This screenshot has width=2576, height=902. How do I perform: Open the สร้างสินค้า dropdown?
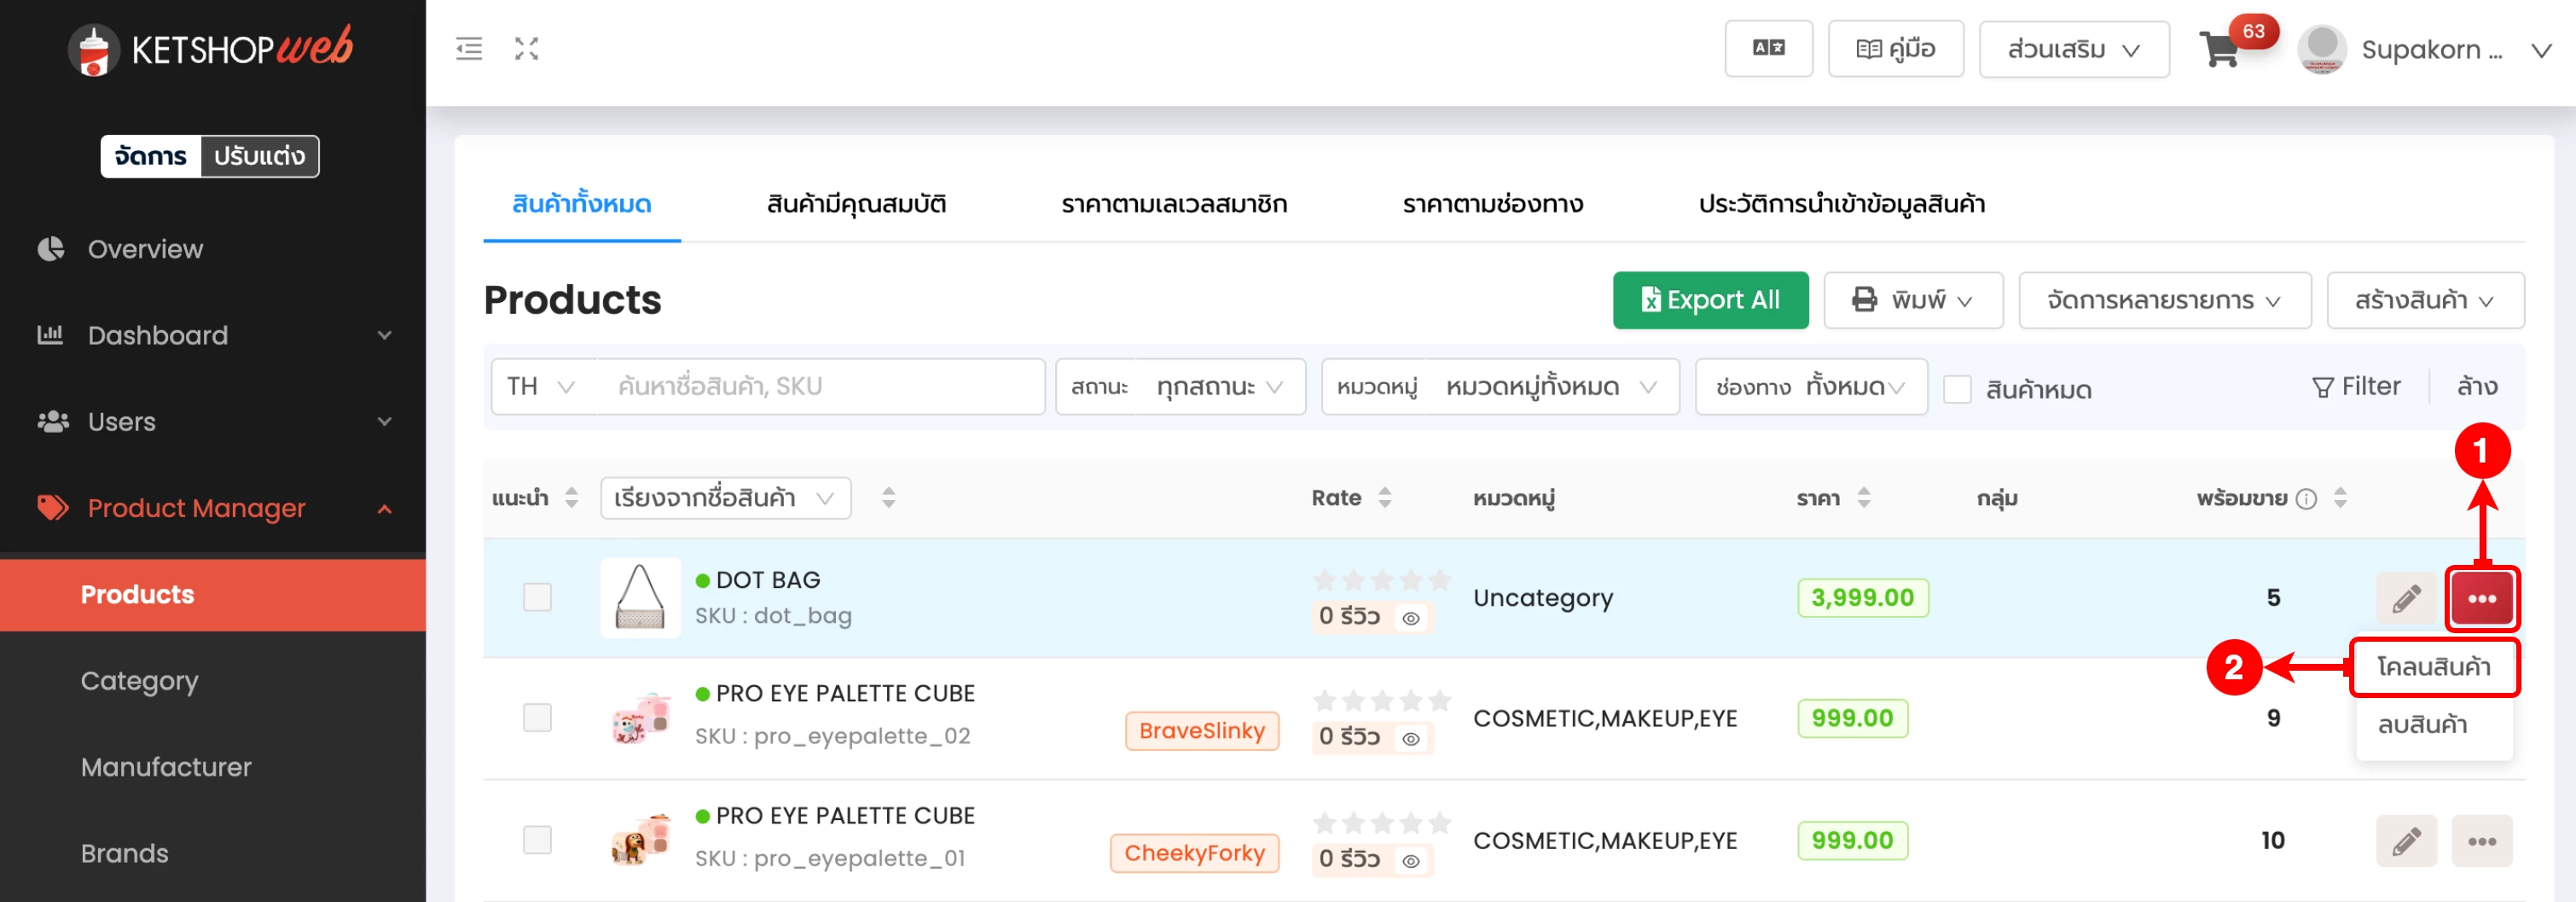click(2425, 300)
